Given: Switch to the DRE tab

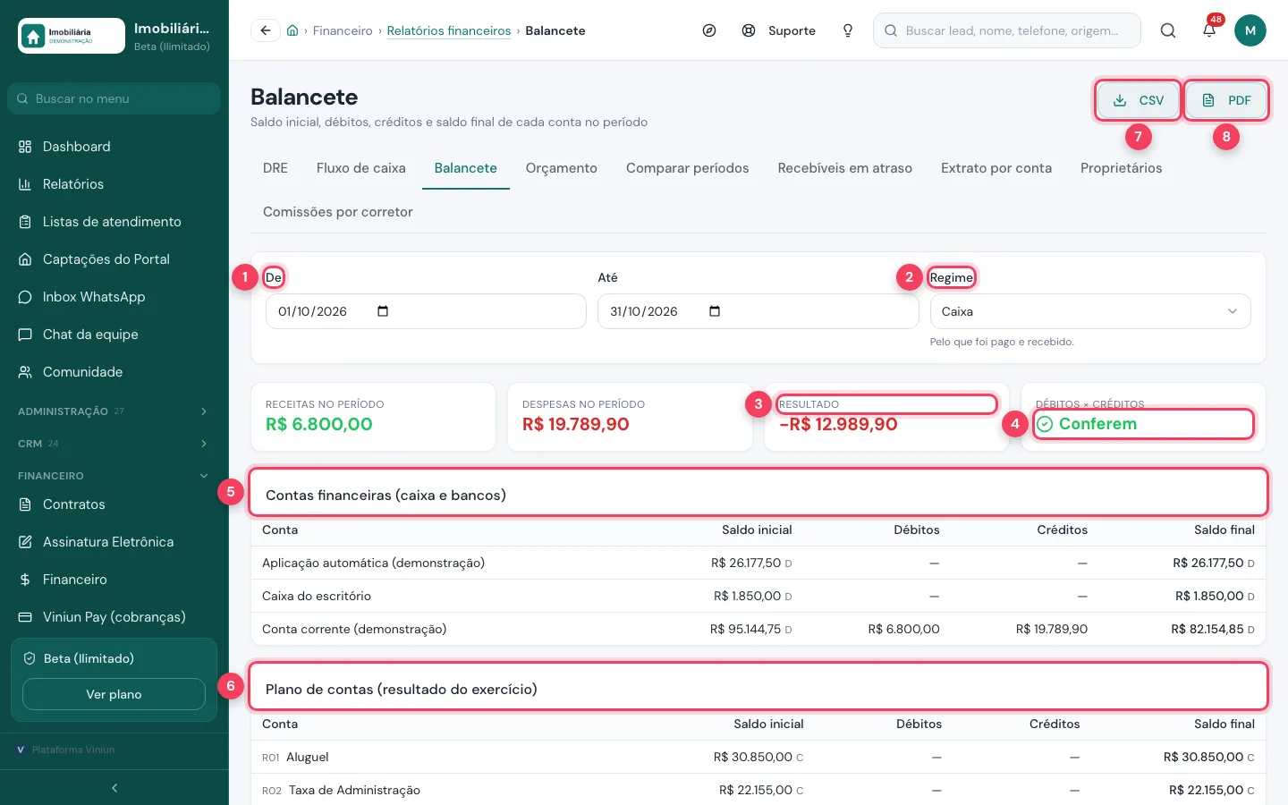Looking at the screenshot, I should pyautogui.click(x=275, y=168).
